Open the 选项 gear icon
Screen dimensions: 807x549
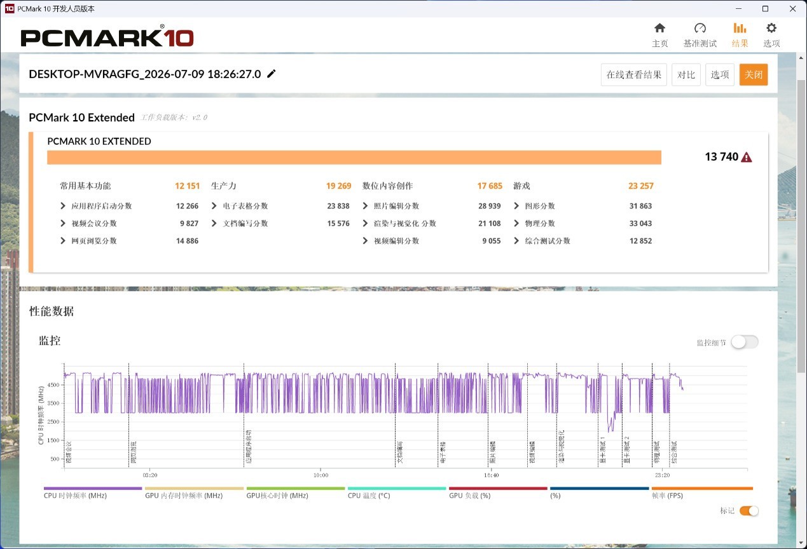coord(771,28)
